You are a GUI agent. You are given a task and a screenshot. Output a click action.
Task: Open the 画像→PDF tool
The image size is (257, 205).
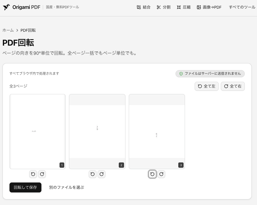pyautogui.click(x=209, y=7)
